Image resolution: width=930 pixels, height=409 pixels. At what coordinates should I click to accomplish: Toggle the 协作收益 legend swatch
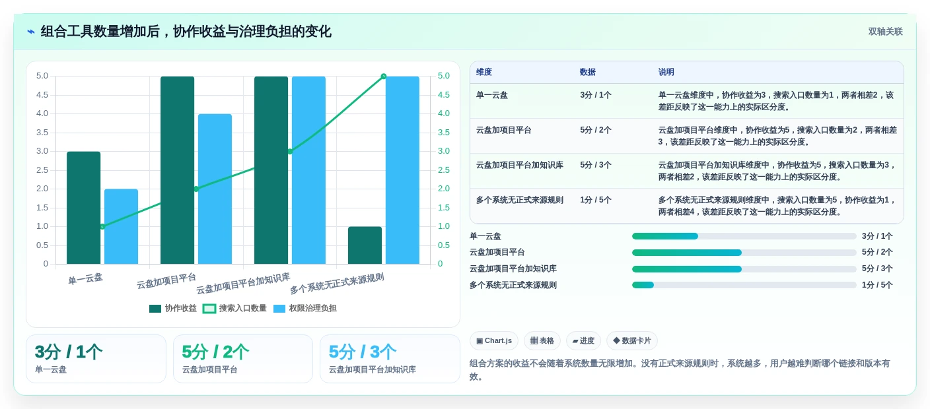(x=155, y=309)
